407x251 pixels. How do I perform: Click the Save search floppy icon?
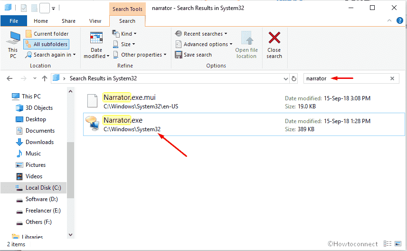tap(178, 55)
